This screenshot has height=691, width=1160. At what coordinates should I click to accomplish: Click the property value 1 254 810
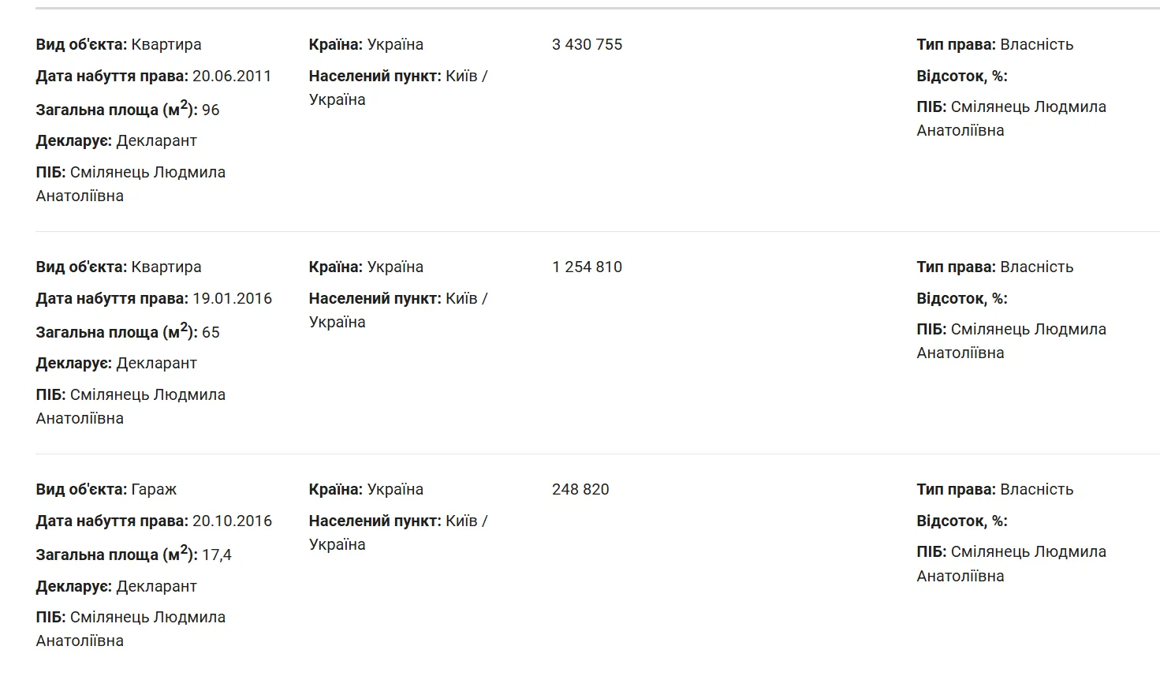(x=587, y=267)
